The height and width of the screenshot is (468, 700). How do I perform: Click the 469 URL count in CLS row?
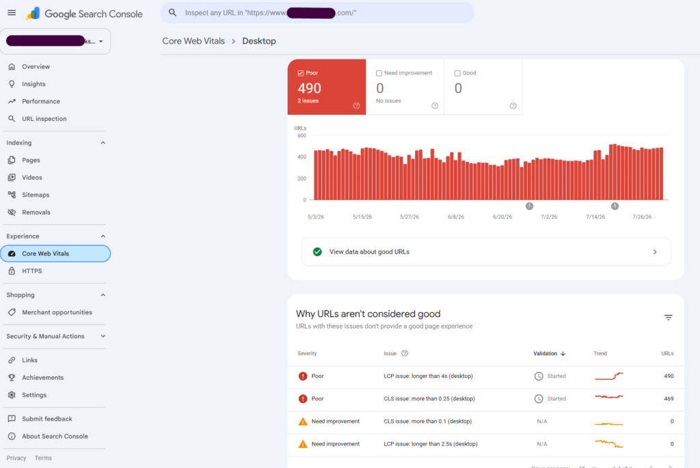(669, 399)
